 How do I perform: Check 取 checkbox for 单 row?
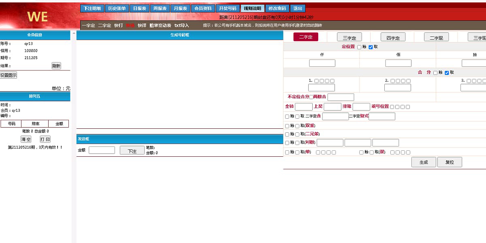pyautogui.click(x=297, y=152)
